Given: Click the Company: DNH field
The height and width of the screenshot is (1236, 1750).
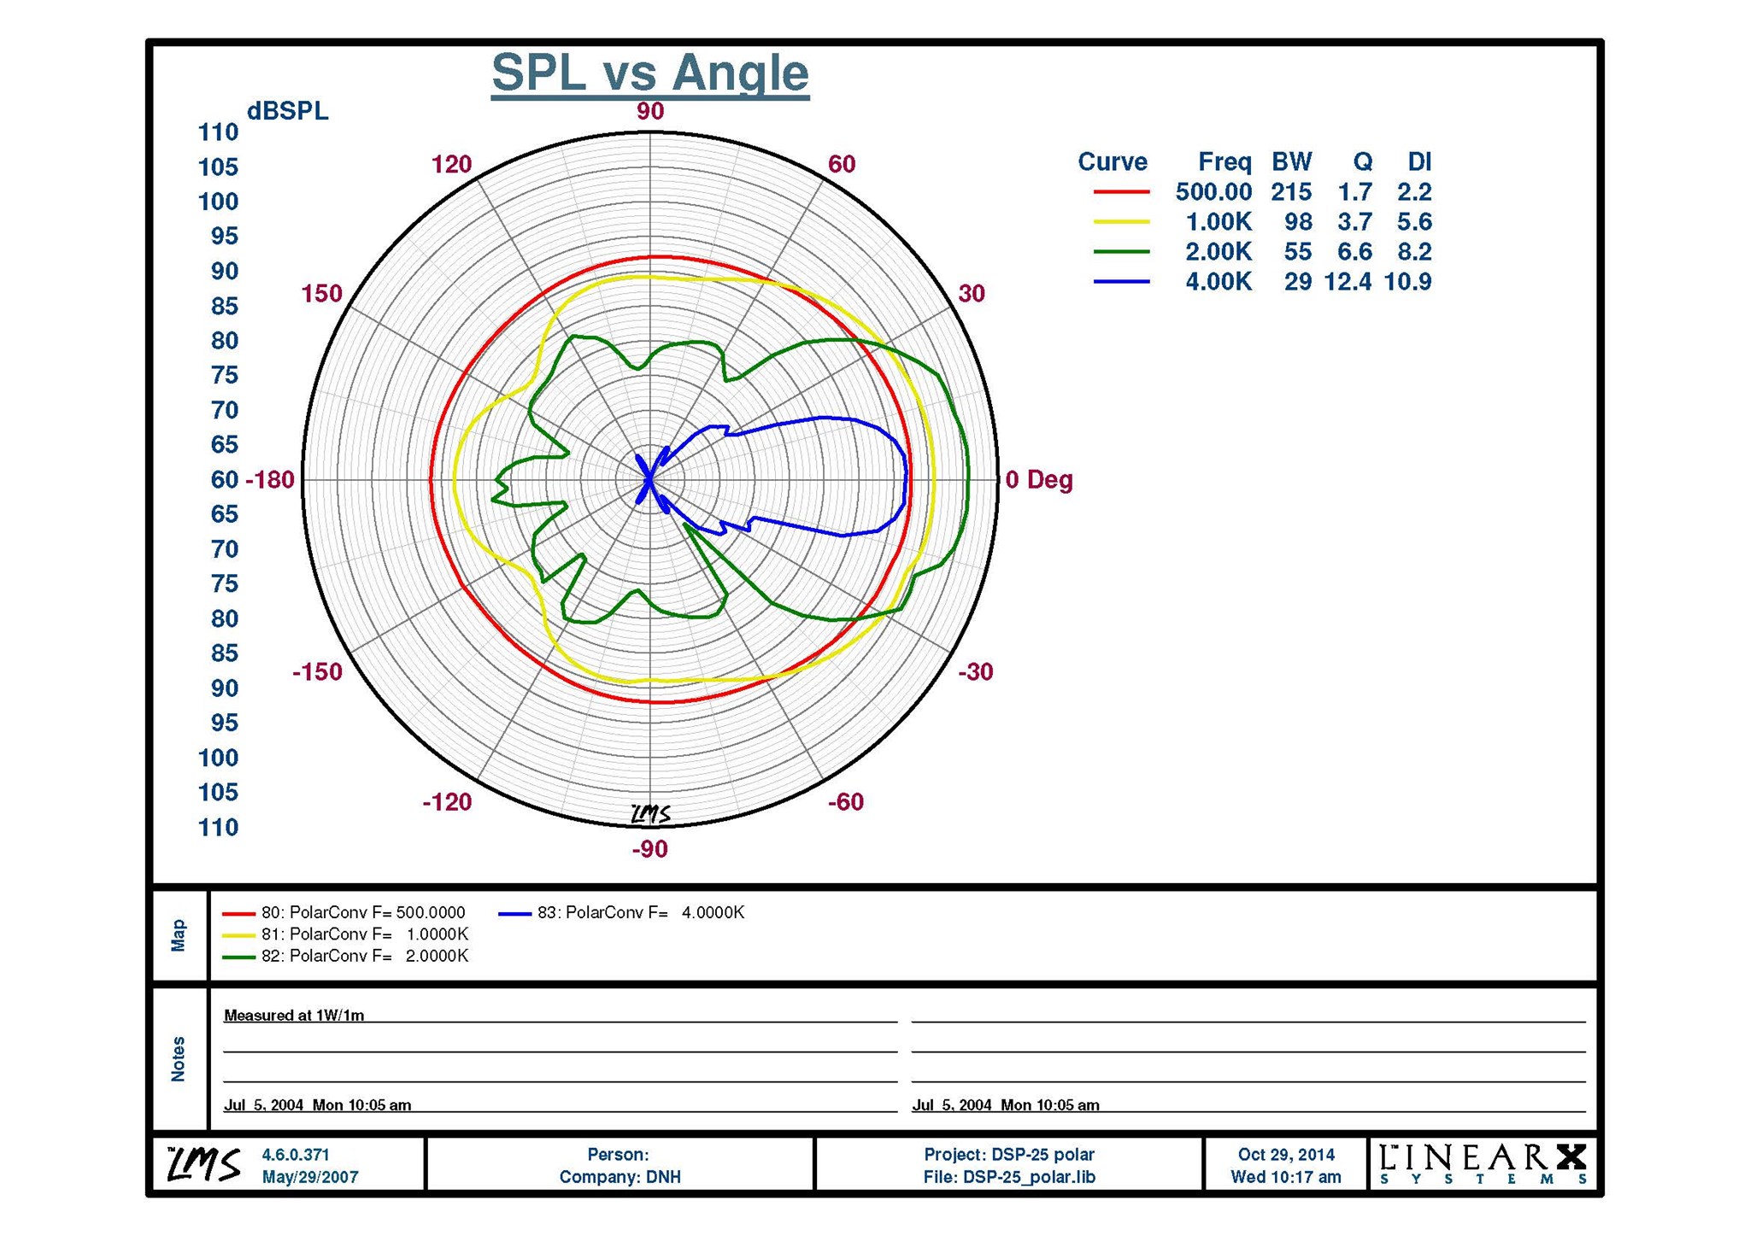Looking at the screenshot, I should click(x=620, y=1177).
